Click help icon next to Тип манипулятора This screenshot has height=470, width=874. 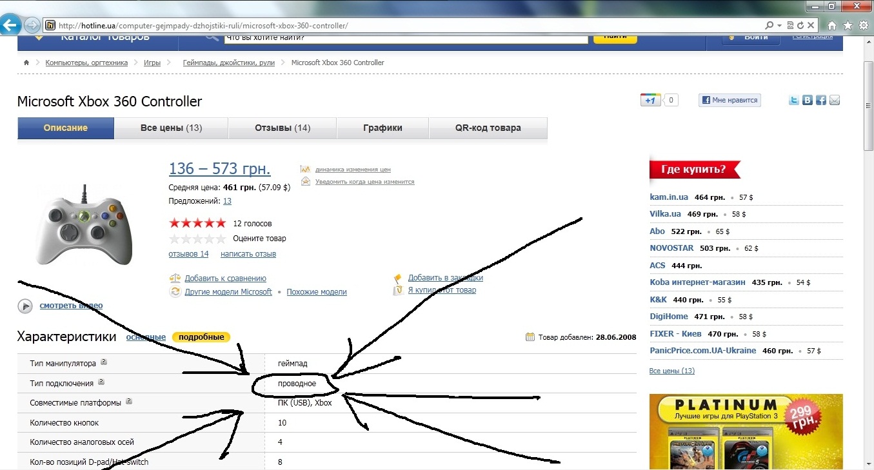(104, 362)
